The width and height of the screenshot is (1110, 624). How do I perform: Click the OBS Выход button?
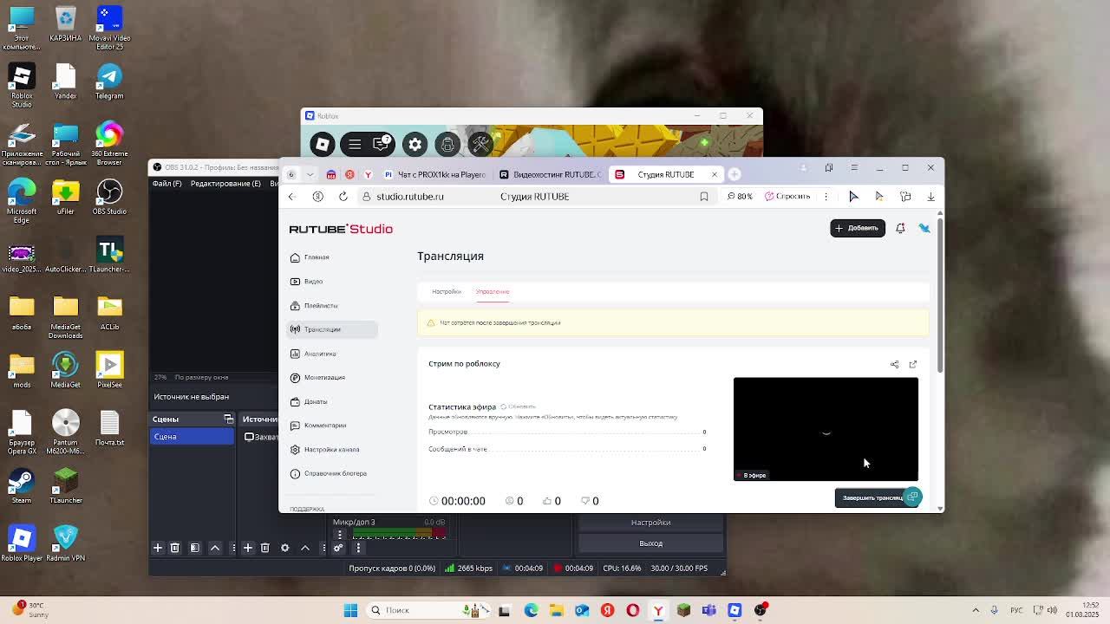point(650,543)
